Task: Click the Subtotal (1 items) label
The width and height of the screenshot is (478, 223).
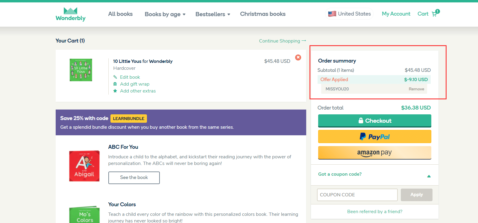Action: click(336, 70)
